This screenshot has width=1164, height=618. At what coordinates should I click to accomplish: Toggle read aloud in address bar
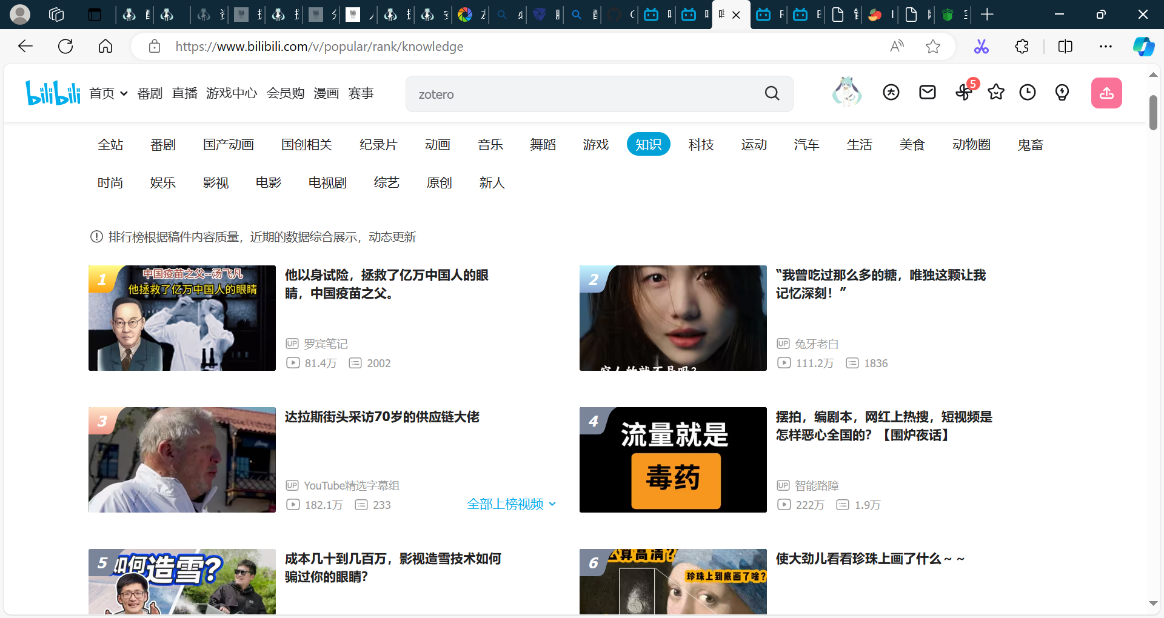click(897, 46)
